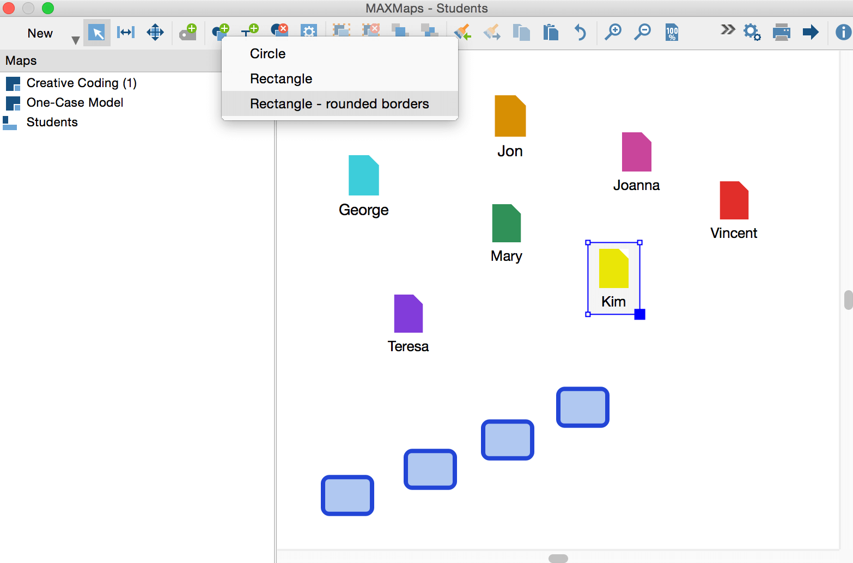Select the Teresa document icon
The image size is (853, 563).
coord(409,314)
